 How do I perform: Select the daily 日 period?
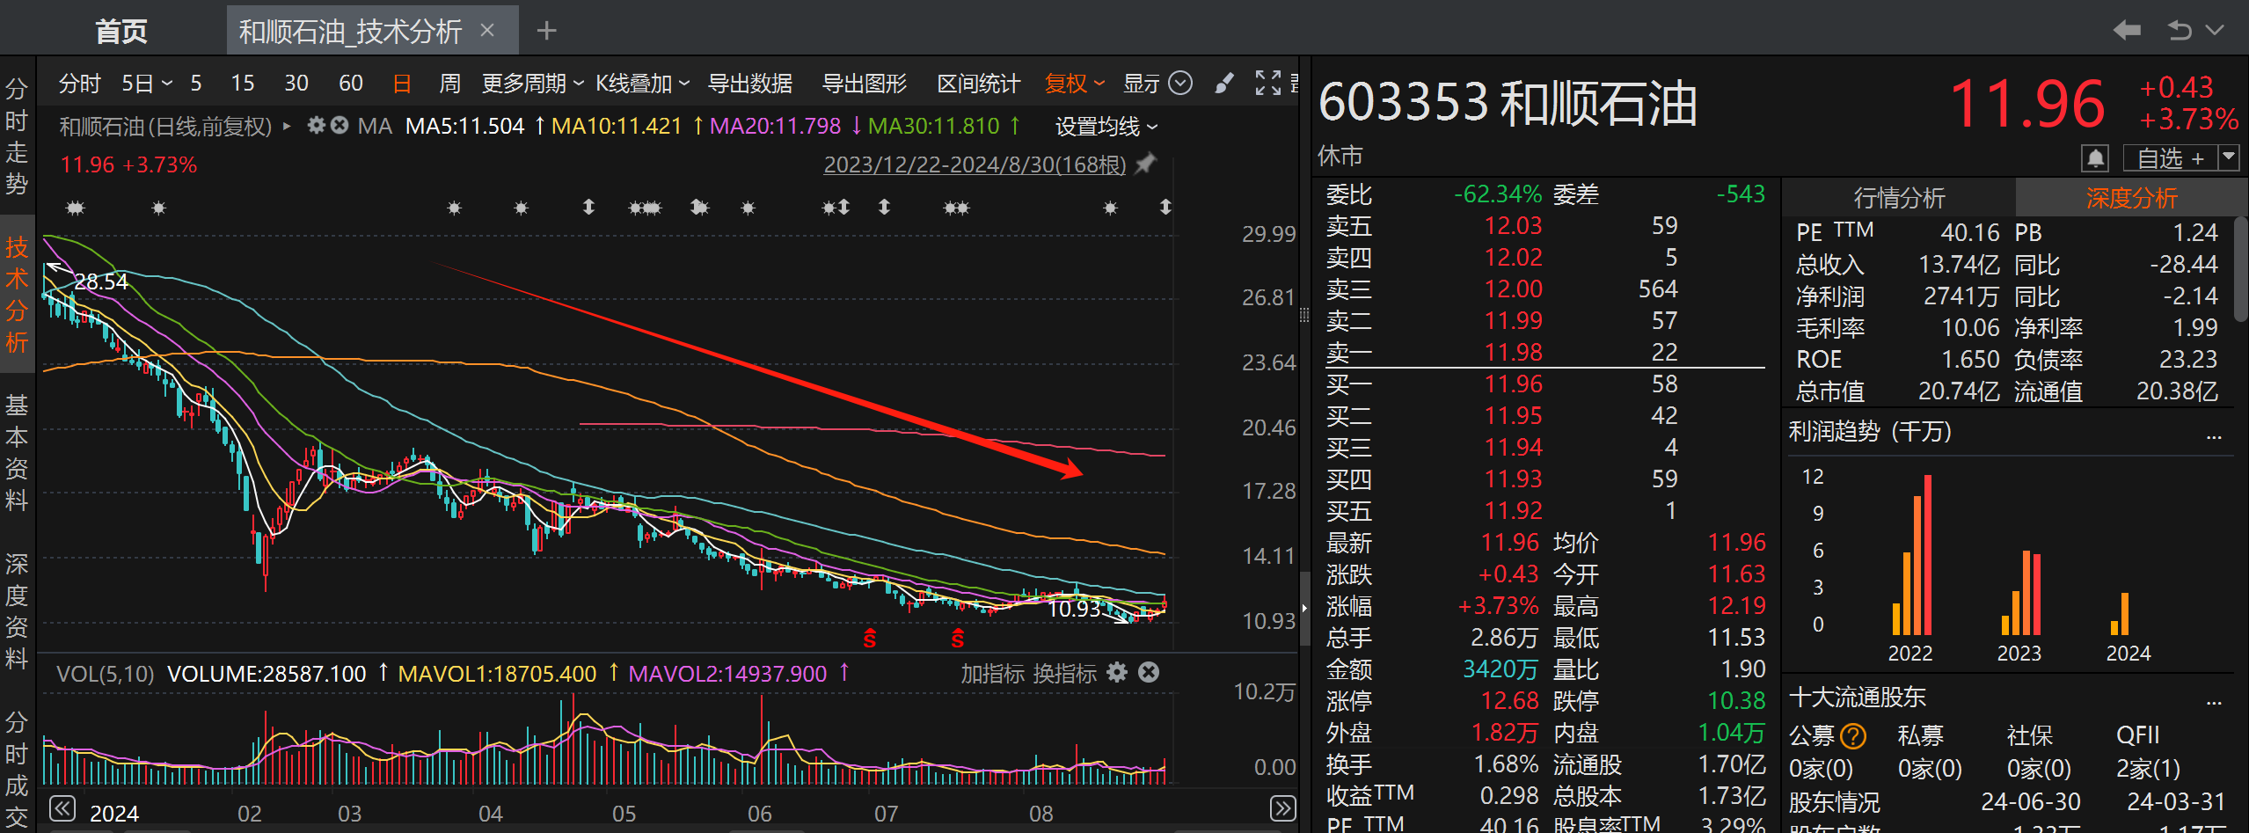click(x=402, y=84)
